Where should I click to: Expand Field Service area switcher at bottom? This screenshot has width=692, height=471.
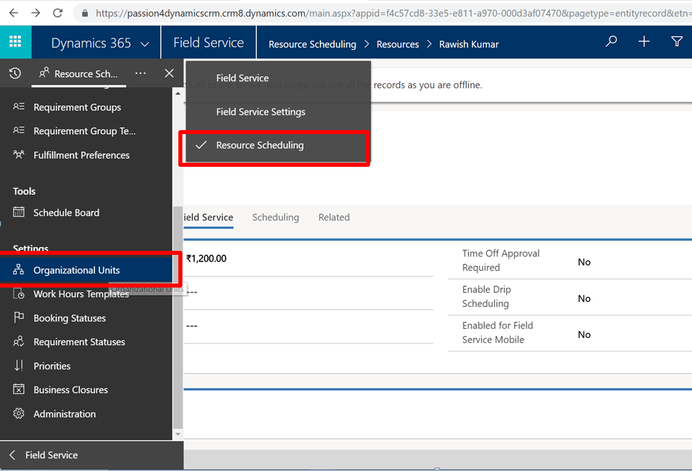[x=51, y=455]
